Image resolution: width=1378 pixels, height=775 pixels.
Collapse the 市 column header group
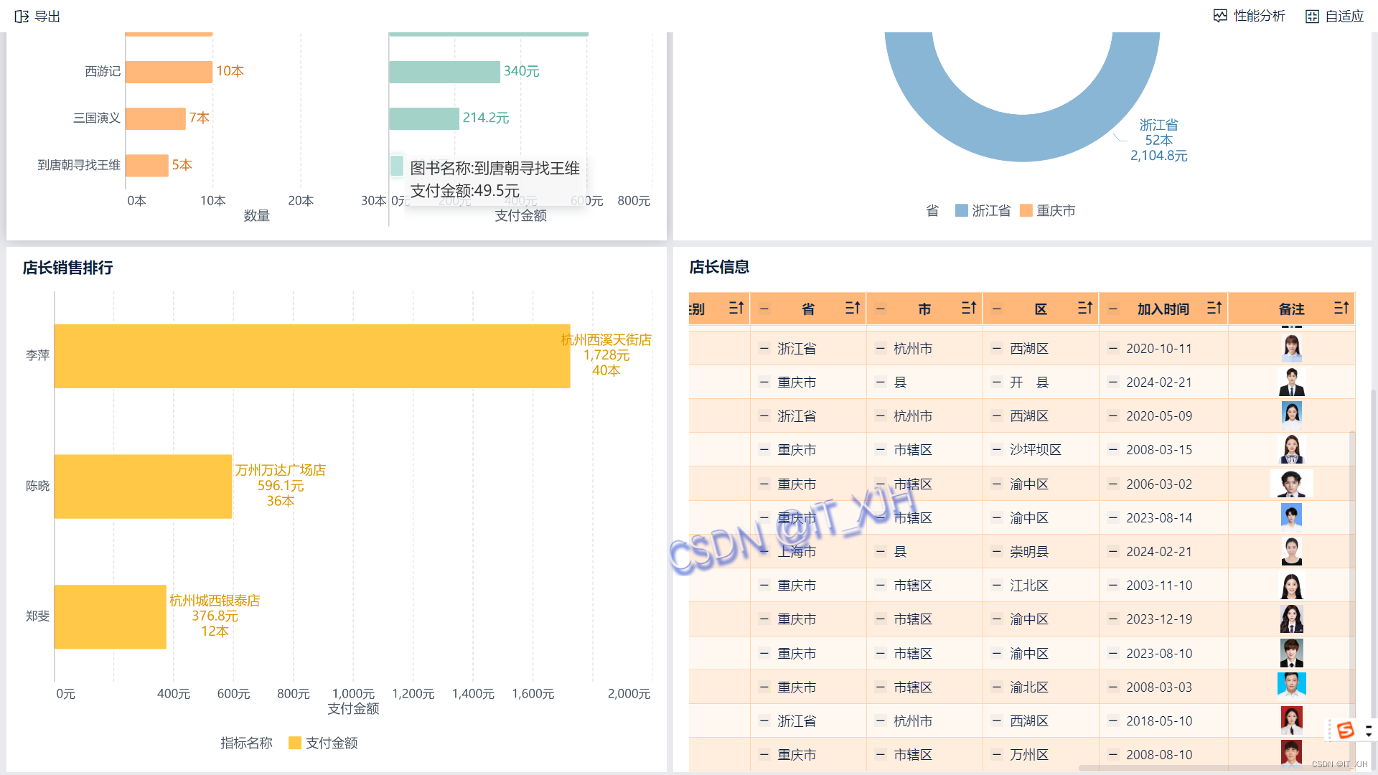[881, 309]
